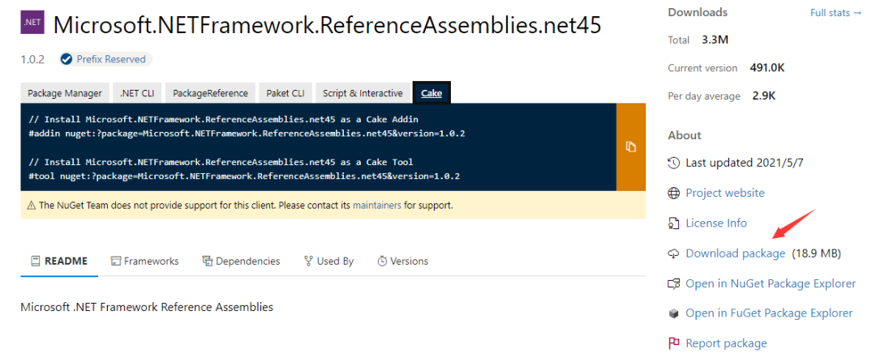Click the (18.9 MB) size text
Screen dimensions: 876x353
[x=816, y=253]
